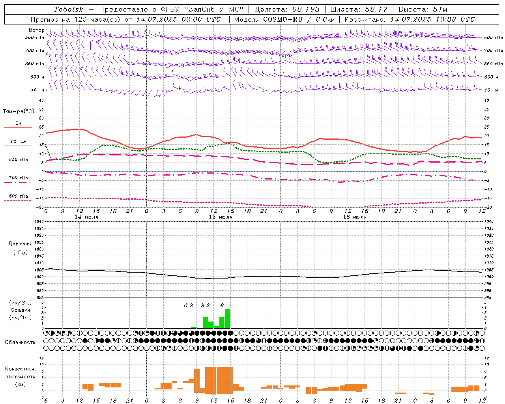
Task: Click the (мм/3ч.) precipitation unit label
Action: pos(21,303)
